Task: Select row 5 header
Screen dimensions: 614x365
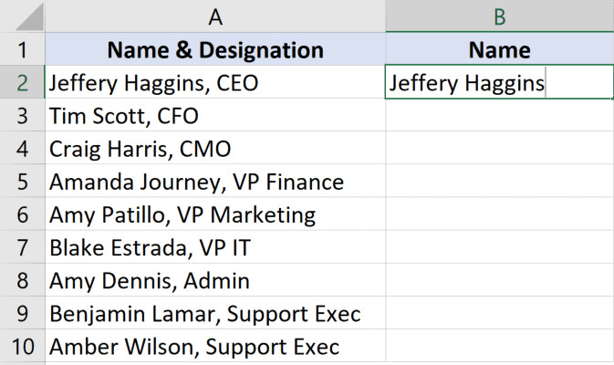Action: (23, 182)
